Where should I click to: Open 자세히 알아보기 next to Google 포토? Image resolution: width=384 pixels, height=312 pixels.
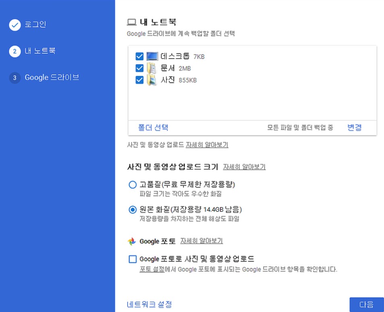201,241
